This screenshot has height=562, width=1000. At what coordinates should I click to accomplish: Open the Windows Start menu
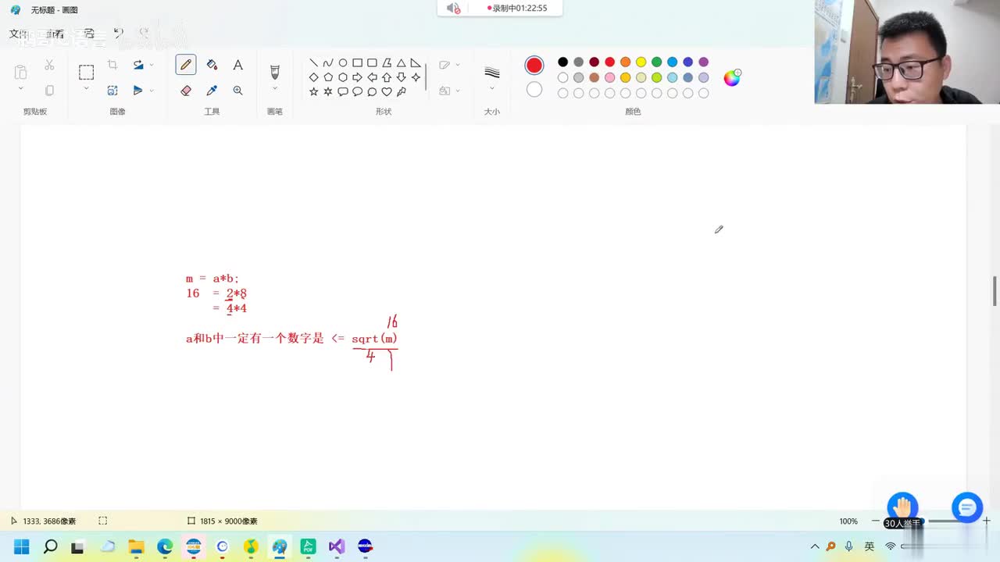pyautogui.click(x=21, y=546)
